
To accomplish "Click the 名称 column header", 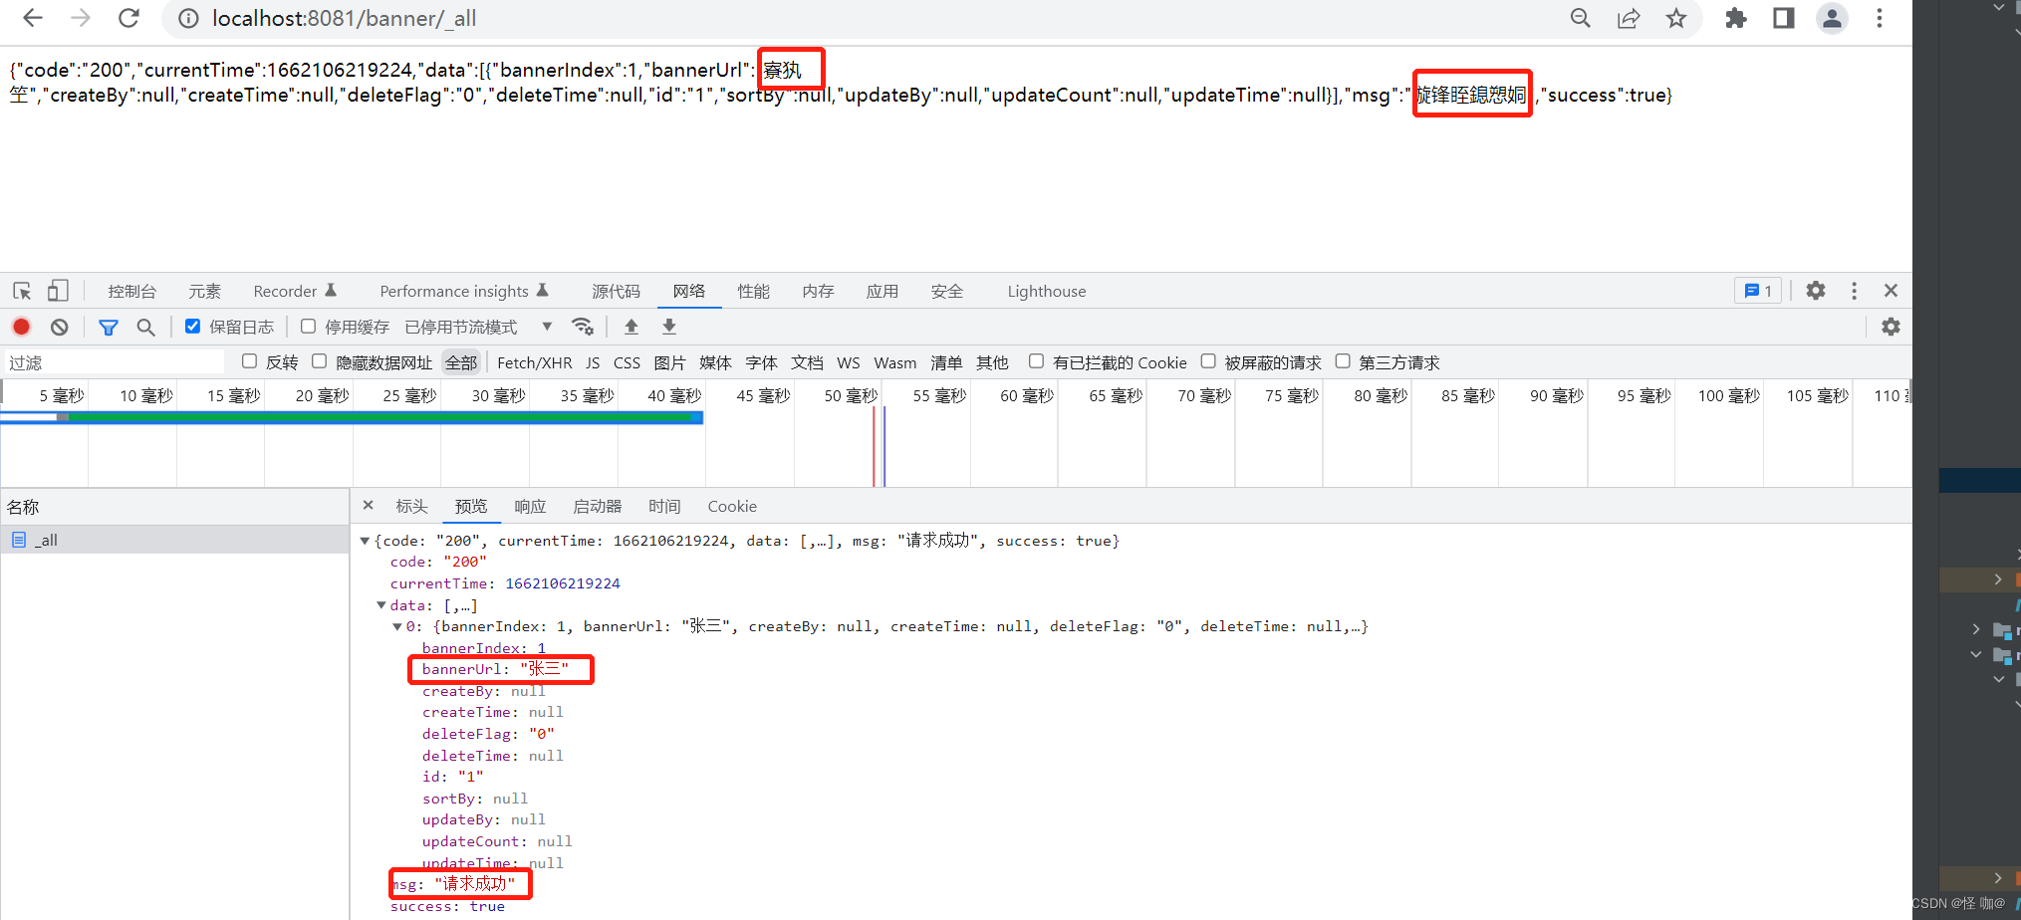I will (174, 507).
